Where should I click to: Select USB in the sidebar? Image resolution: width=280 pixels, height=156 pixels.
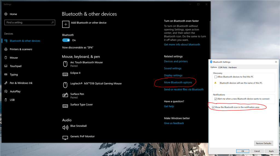click(12, 100)
